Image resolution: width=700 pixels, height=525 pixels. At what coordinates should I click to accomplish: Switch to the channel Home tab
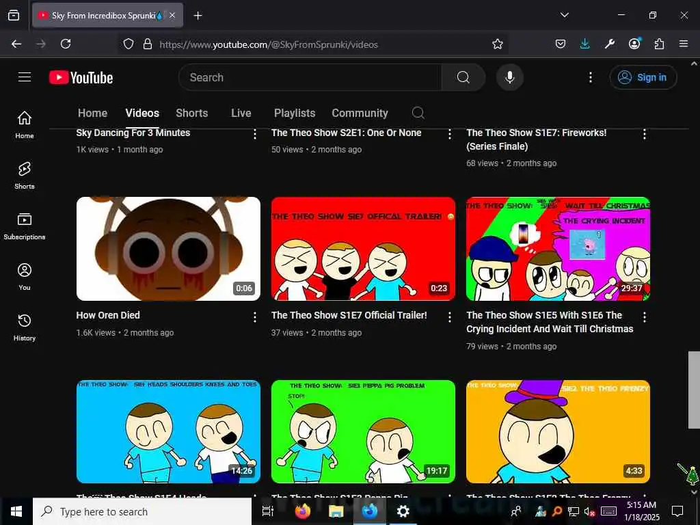pyautogui.click(x=92, y=113)
